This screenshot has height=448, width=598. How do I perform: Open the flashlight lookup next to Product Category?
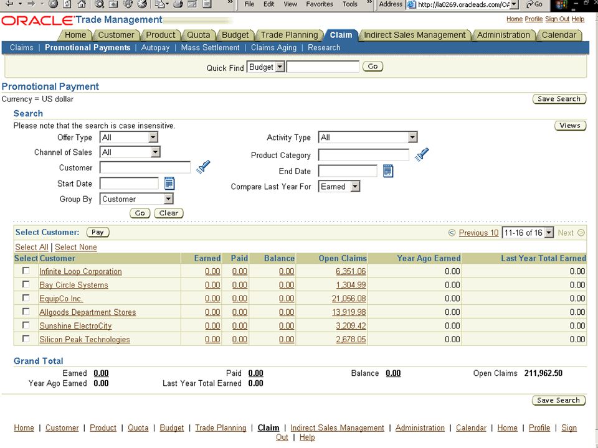click(422, 155)
